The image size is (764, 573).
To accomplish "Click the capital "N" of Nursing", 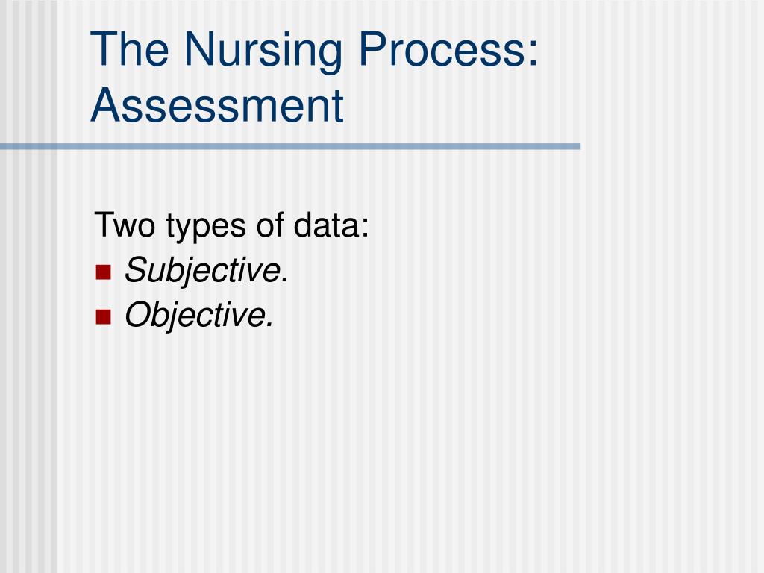I will tap(198, 49).
